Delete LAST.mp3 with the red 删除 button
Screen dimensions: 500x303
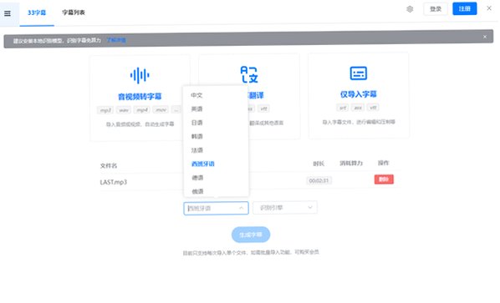click(384, 179)
